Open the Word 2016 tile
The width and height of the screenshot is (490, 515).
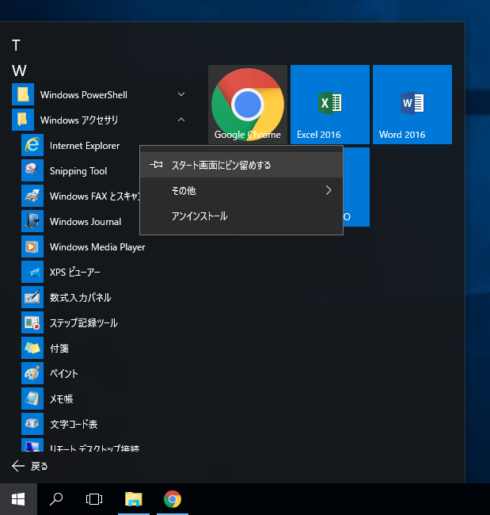pyautogui.click(x=412, y=105)
